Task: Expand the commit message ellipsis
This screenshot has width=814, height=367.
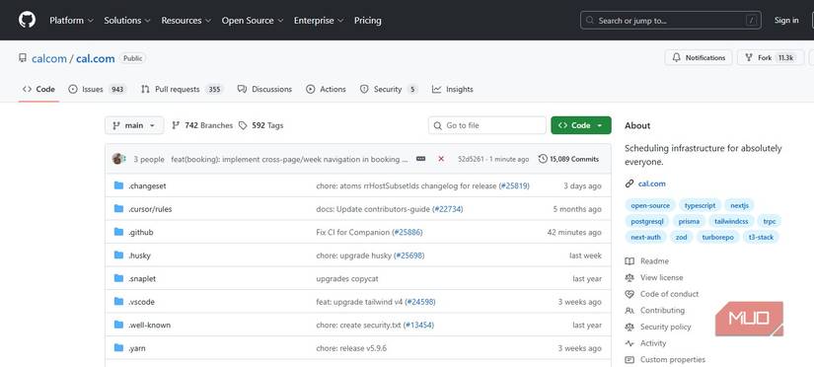Action: [x=421, y=159]
